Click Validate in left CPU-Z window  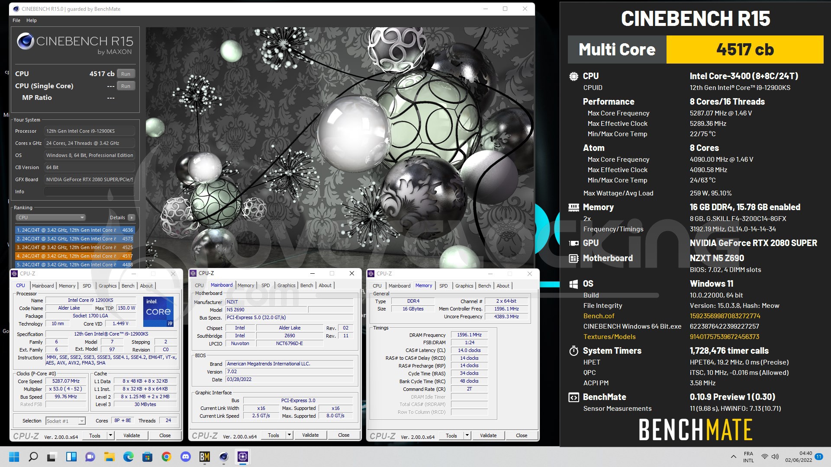pos(132,435)
